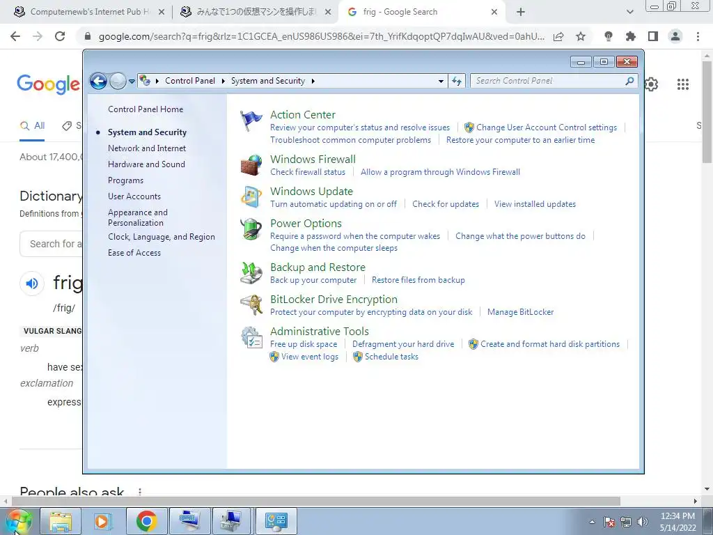The width and height of the screenshot is (713, 535).
Task: Expand the System and Security breadcrumb arrow
Action: (x=313, y=81)
